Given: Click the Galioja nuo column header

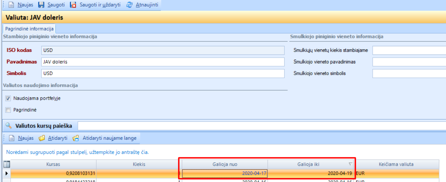Looking at the screenshot, I should (x=225, y=164).
